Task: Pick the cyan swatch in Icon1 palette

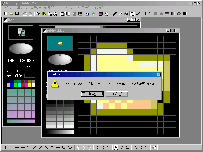Action: 19,85
